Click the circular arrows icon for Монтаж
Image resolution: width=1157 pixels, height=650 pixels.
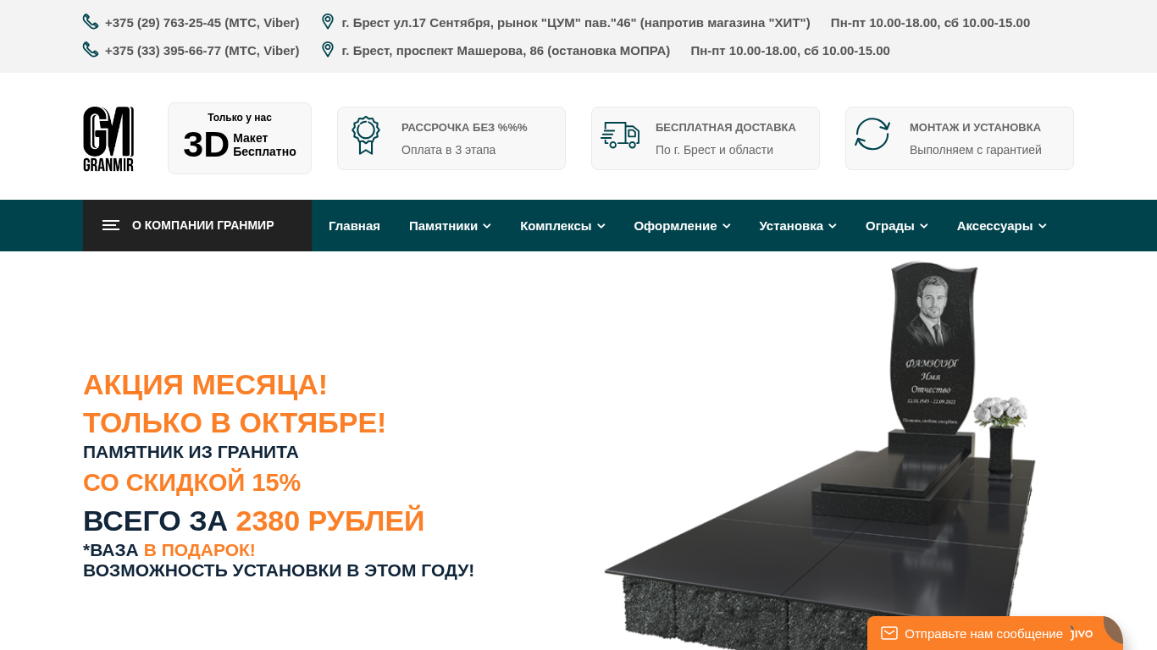[872, 134]
